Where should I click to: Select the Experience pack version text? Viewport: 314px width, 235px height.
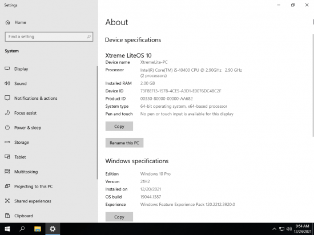click(x=187, y=204)
